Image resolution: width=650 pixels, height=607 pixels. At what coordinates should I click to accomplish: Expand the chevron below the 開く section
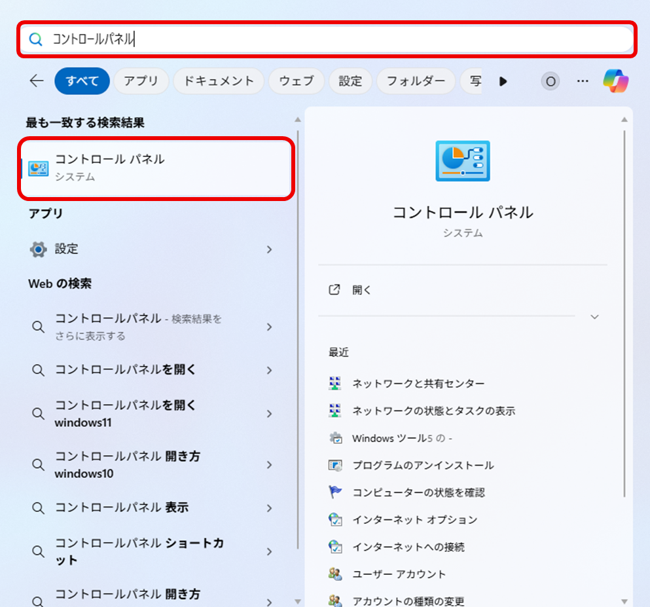(x=594, y=316)
